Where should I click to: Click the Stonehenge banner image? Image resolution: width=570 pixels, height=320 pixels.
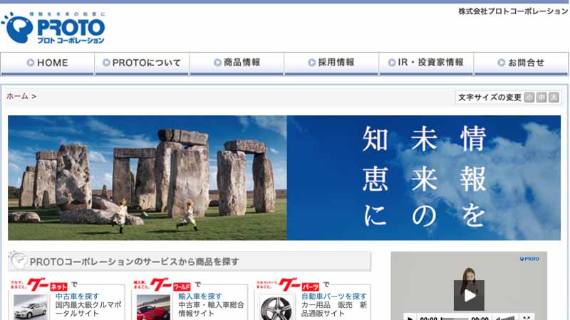147,178
